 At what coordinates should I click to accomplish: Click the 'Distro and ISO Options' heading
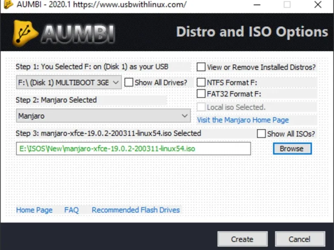252,32
